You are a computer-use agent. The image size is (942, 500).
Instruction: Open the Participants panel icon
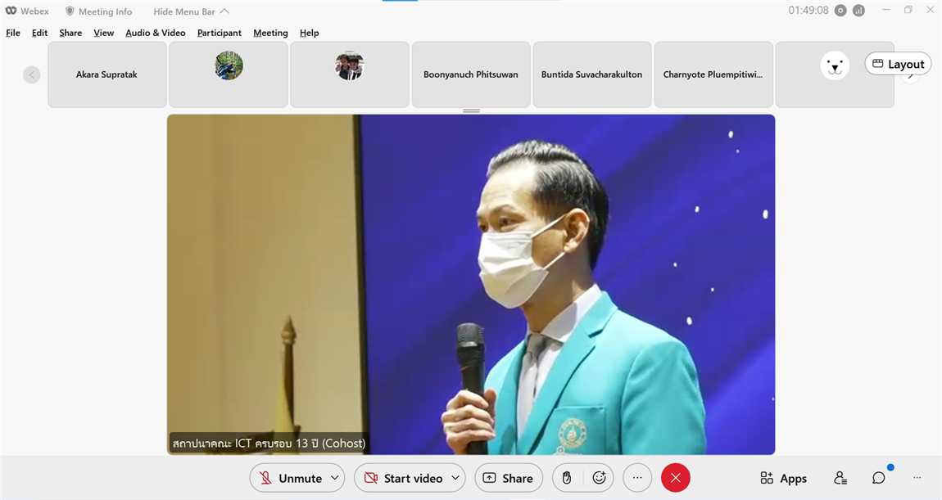point(840,478)
